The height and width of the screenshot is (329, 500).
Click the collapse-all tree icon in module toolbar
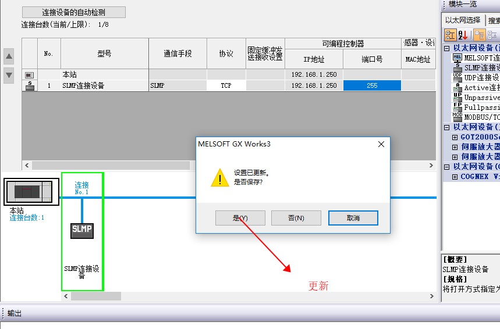click(492, 35)
